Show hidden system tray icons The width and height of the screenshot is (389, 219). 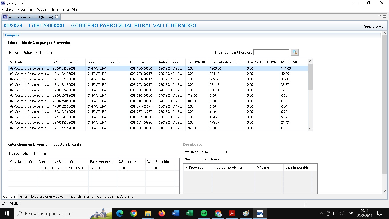[321, 213]
